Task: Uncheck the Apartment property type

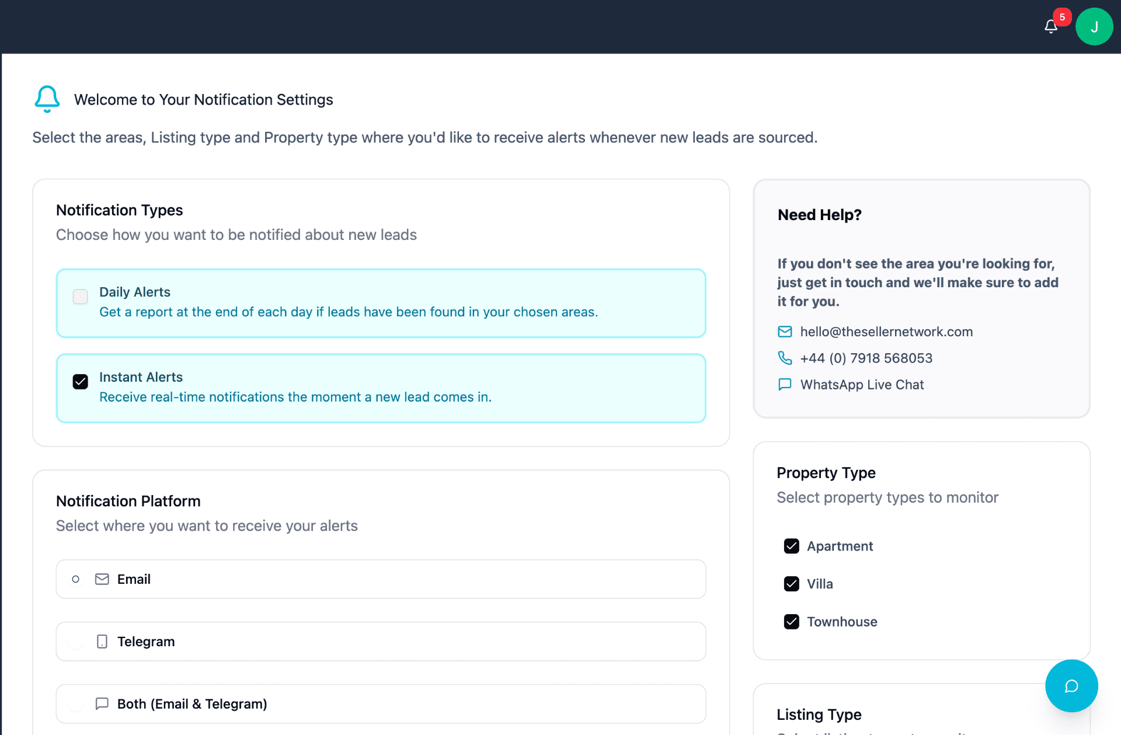Action: point(792,546)
